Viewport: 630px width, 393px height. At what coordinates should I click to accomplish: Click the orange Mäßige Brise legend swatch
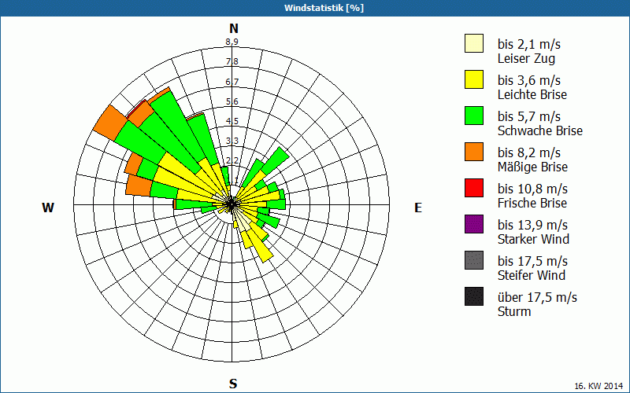(474, 152)
